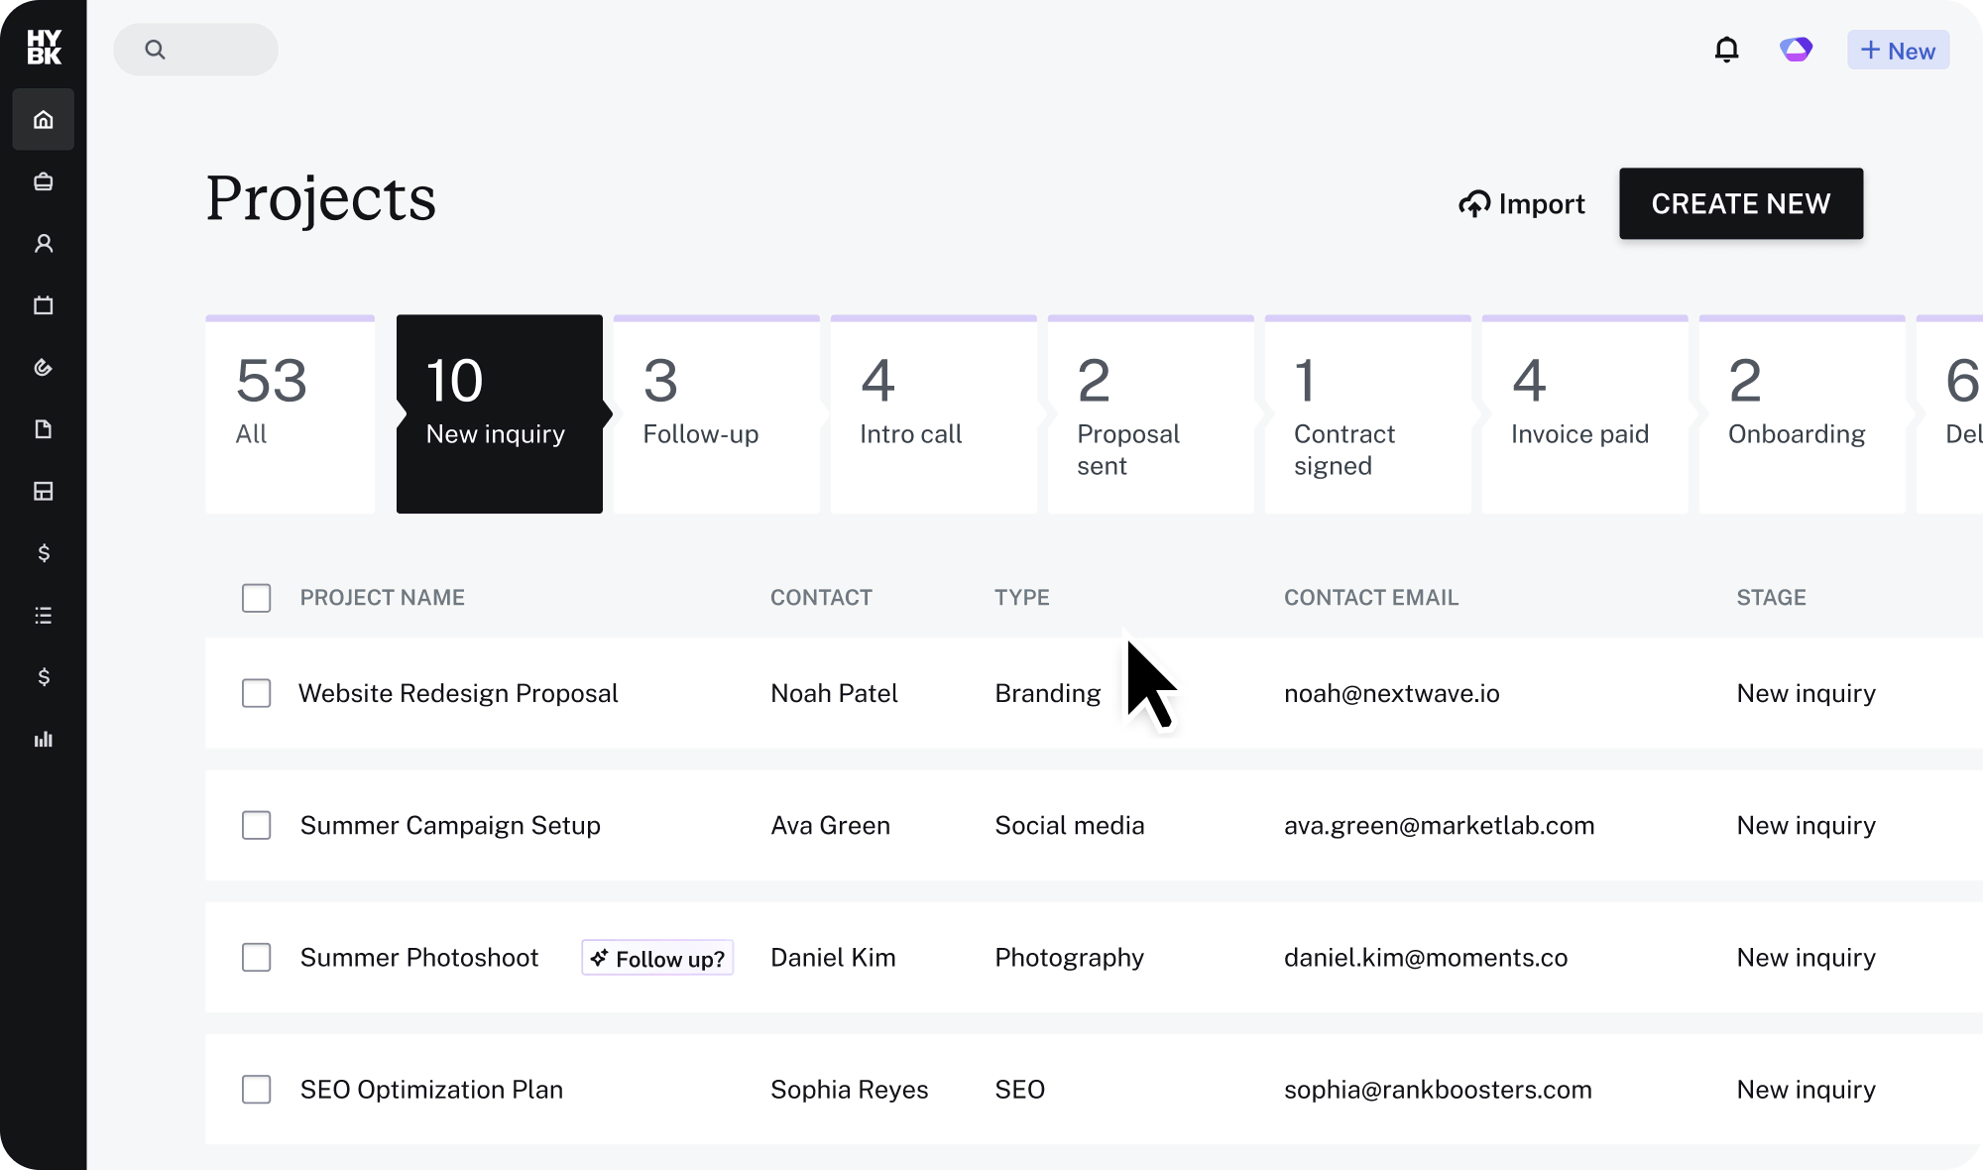Open the document file sidebar icon
This screenshot has width=1983, height=1170.
[43, 429]
